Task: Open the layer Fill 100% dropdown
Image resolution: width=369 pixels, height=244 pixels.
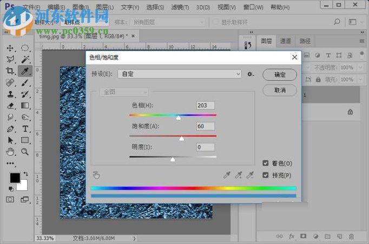Action: pyautogui.click(x=360, y=79)
